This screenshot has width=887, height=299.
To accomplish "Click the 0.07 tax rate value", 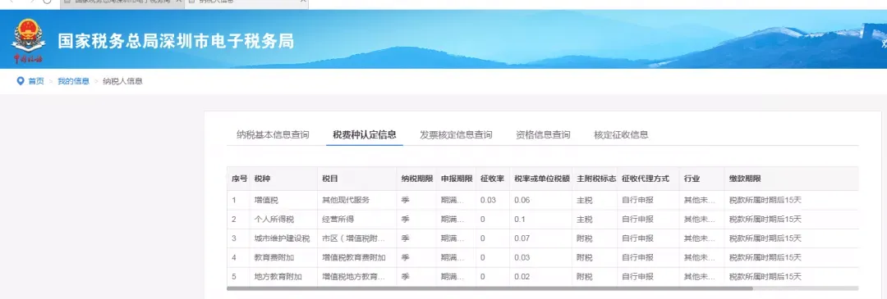I will coord(522,238).
